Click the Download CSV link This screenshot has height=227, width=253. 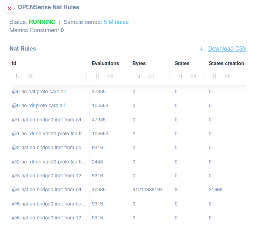click(x=227, y=49)
